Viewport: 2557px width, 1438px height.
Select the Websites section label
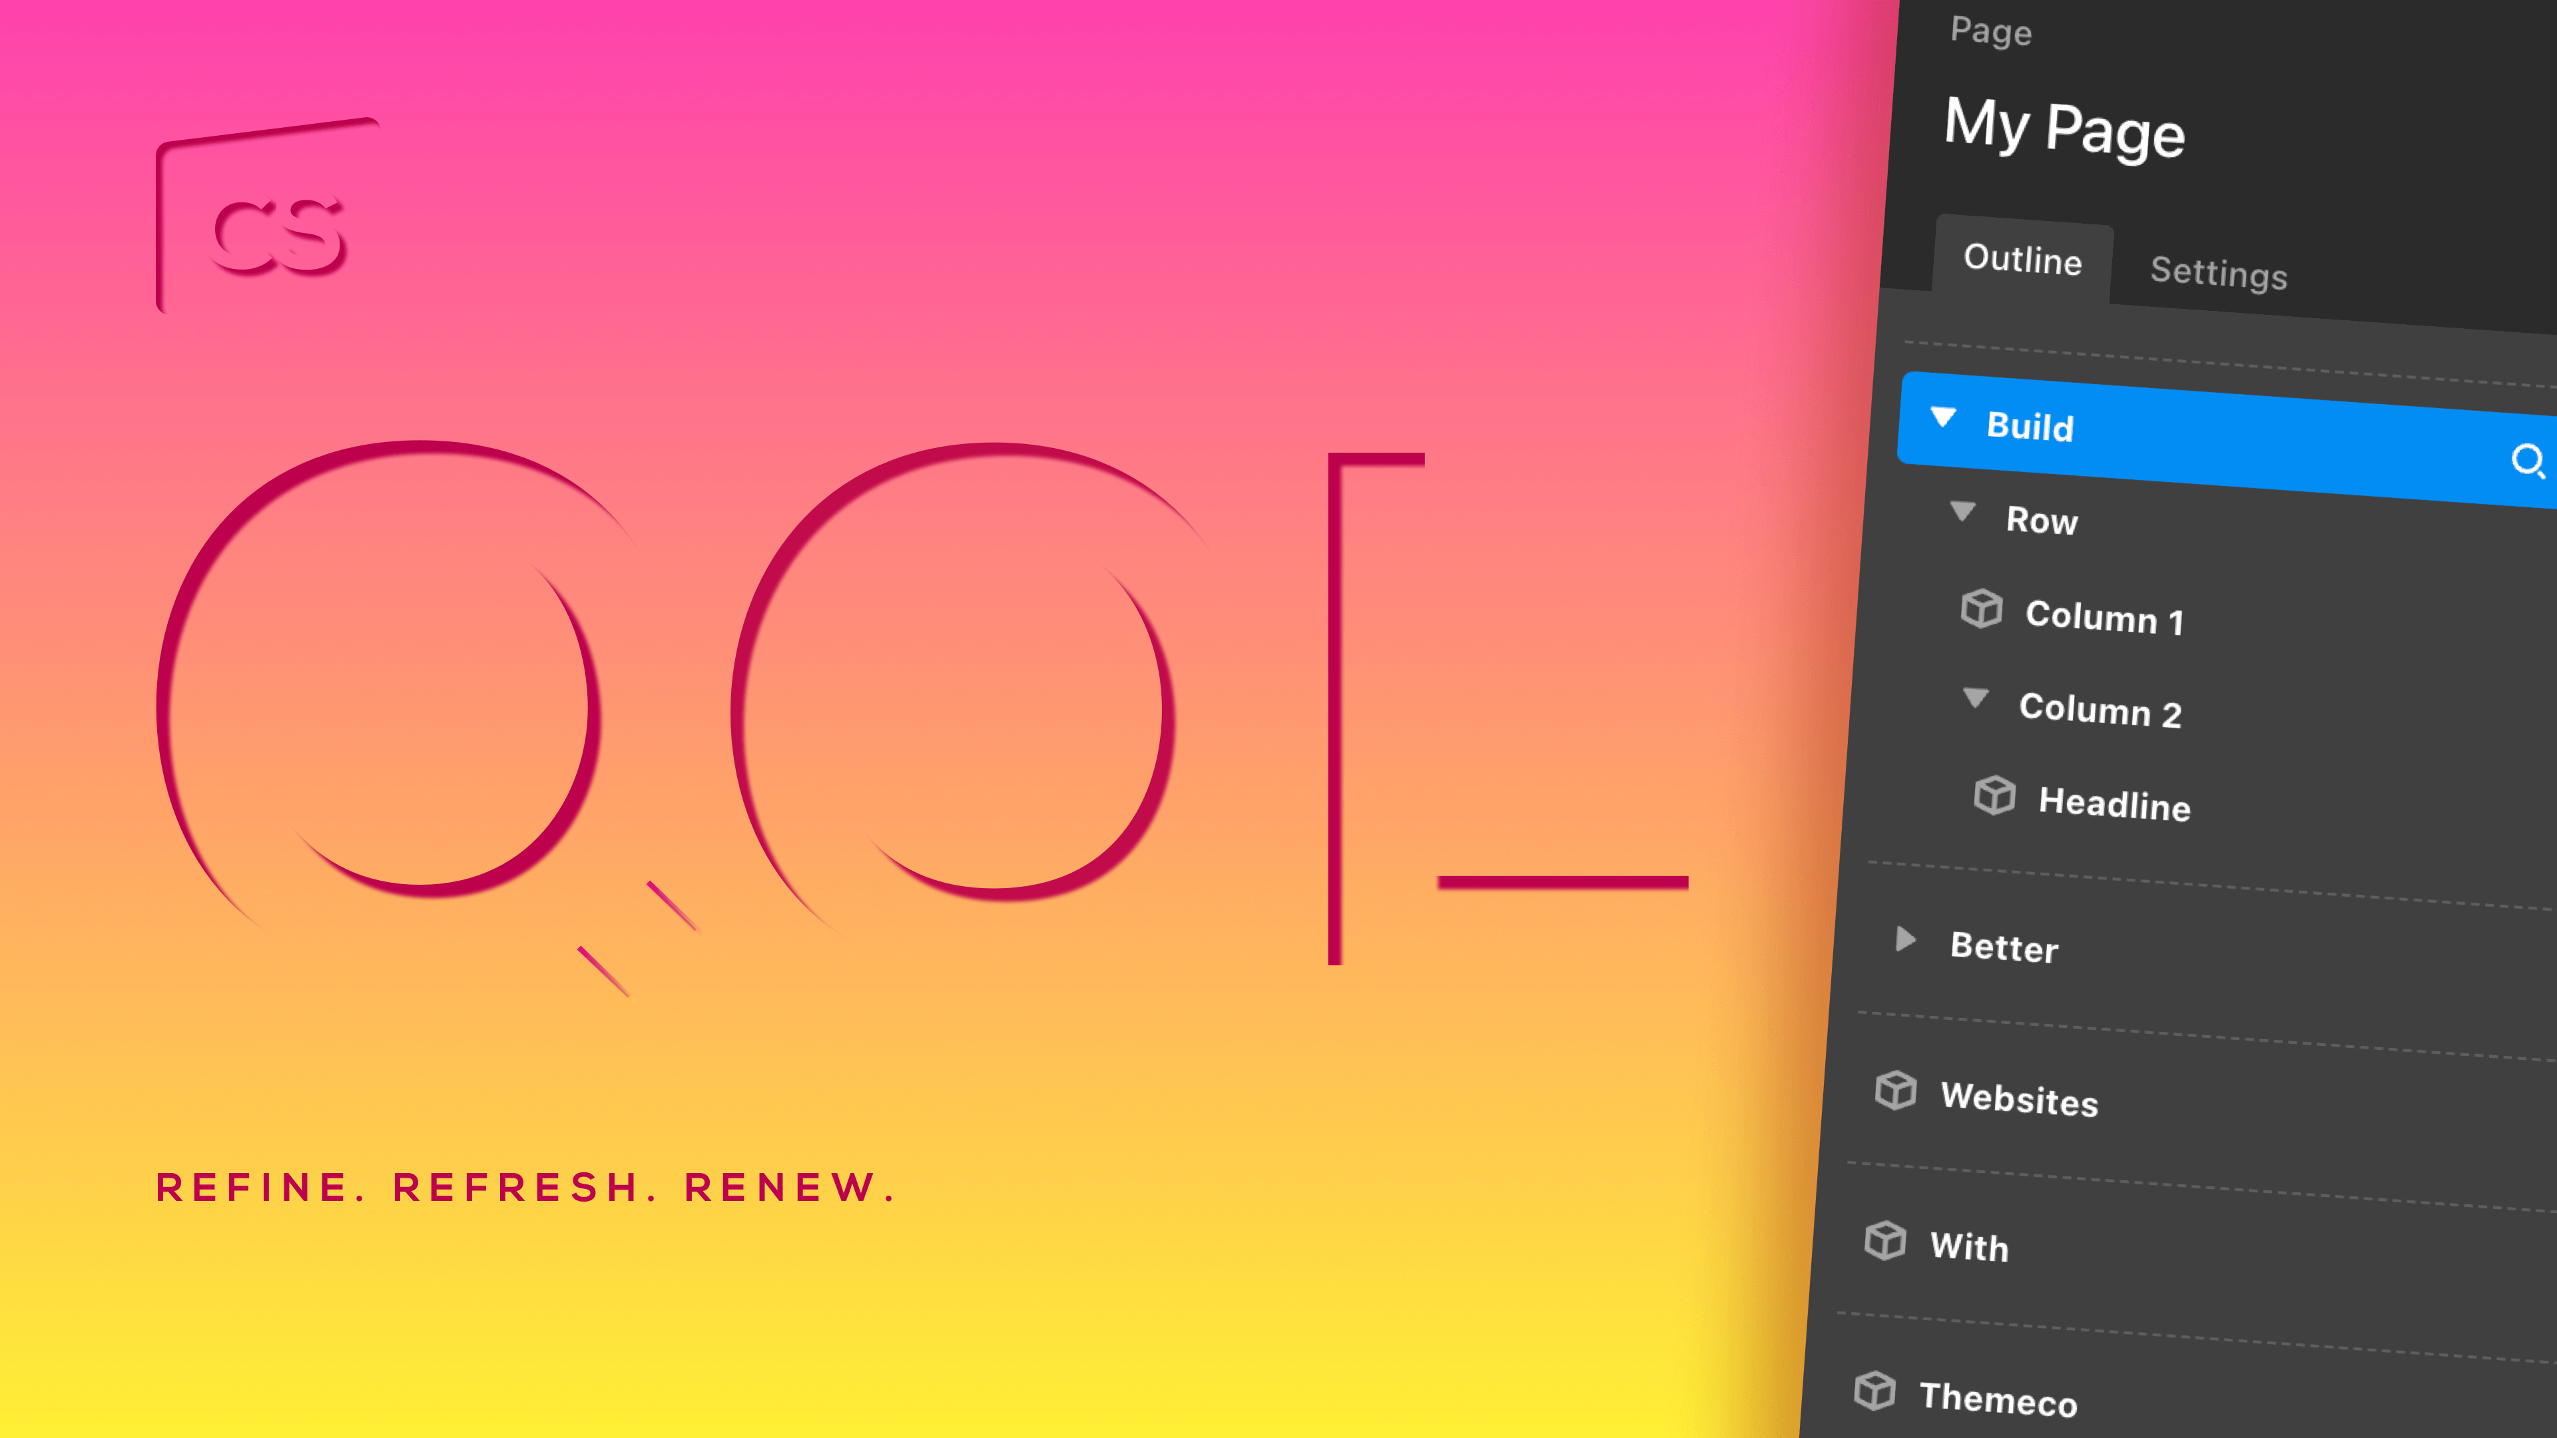pos(2019,1098)
